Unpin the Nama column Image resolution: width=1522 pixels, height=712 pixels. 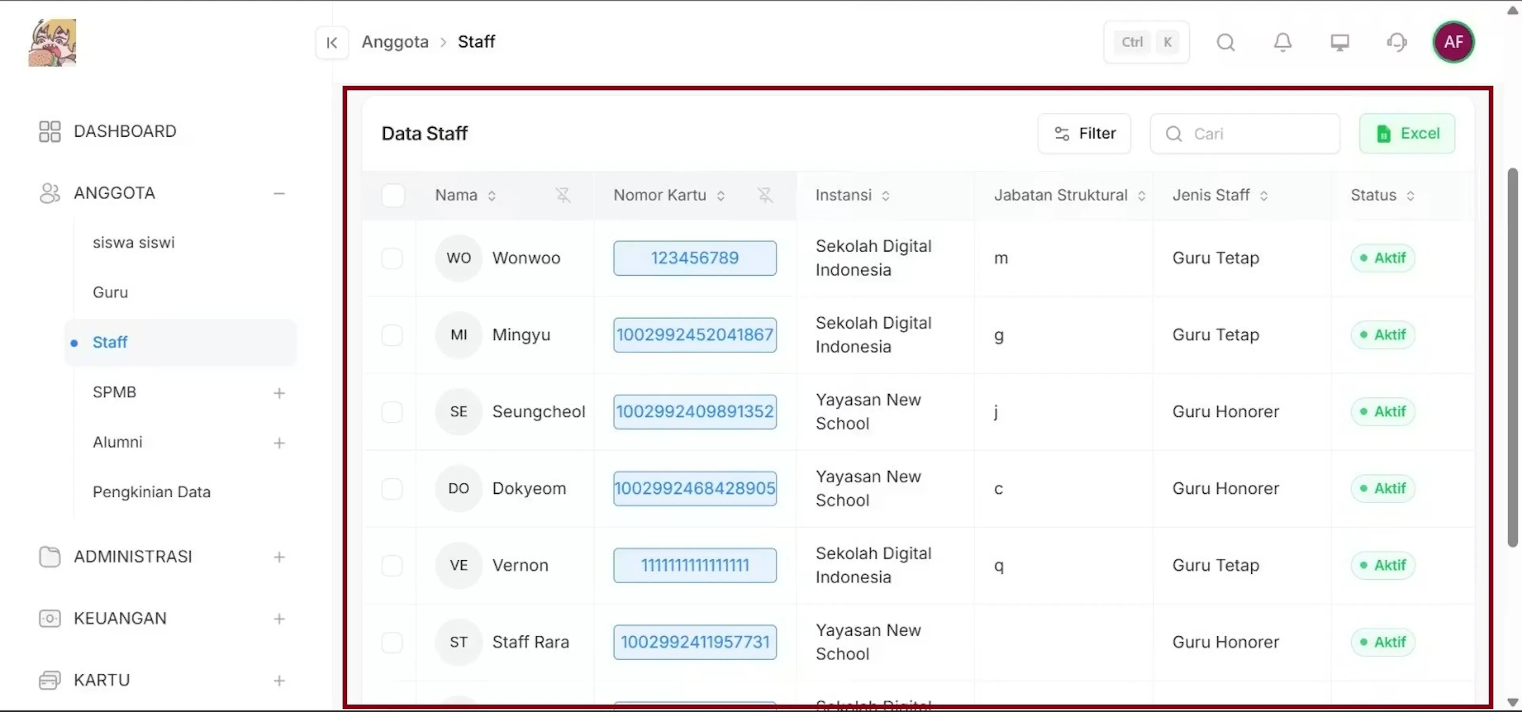(x=563, y=195)
